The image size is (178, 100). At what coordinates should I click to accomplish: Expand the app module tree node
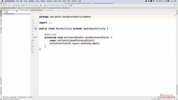click(3, 12)
